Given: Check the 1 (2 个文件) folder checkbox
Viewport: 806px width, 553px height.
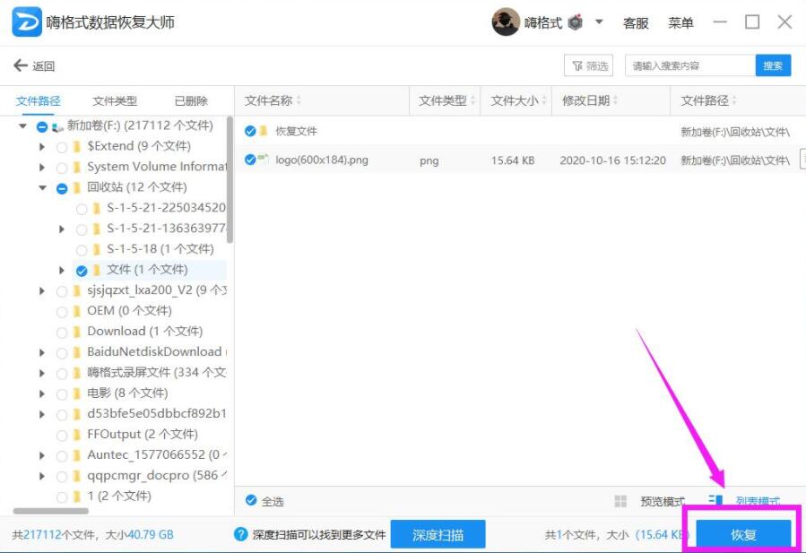Looking at the screenshot, I should 62,497.
